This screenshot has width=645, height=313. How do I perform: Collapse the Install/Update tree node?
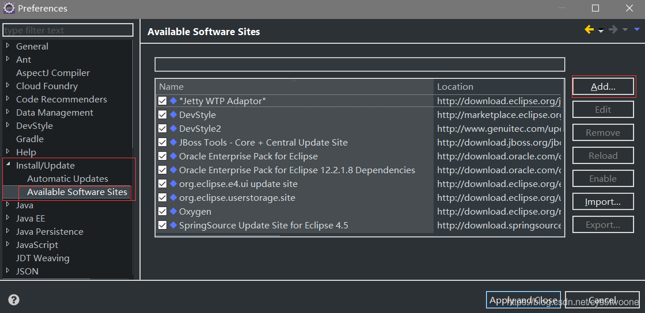click(8, 165)
